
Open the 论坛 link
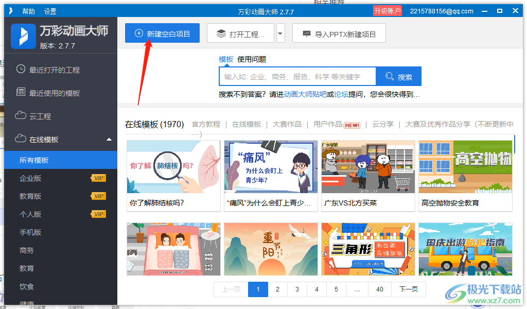point(341,94)
